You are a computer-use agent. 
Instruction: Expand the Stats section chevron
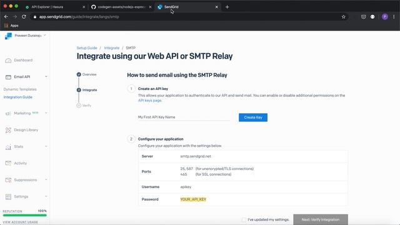tap(46, 146)
